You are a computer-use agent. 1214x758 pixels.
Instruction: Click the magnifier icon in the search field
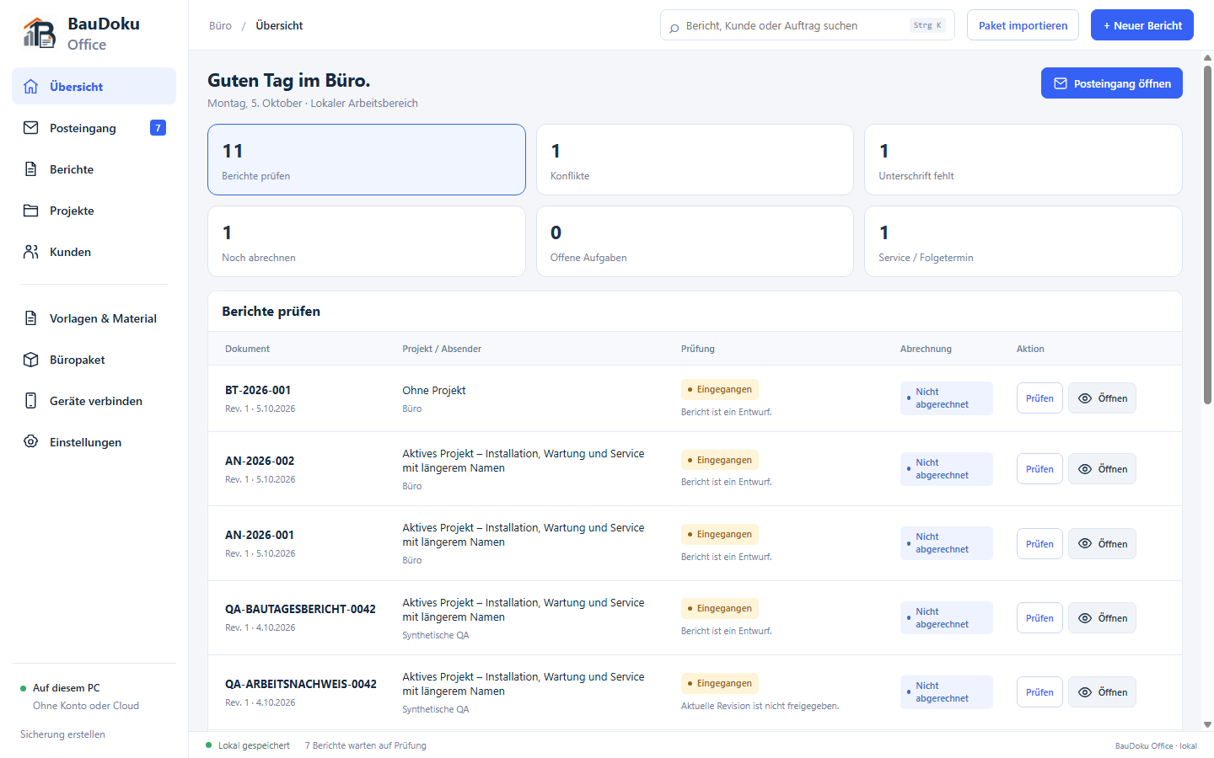point(674,28)
